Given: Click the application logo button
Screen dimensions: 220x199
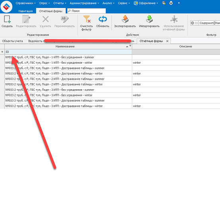Looking at the screenshot, I should coord(6,6).
